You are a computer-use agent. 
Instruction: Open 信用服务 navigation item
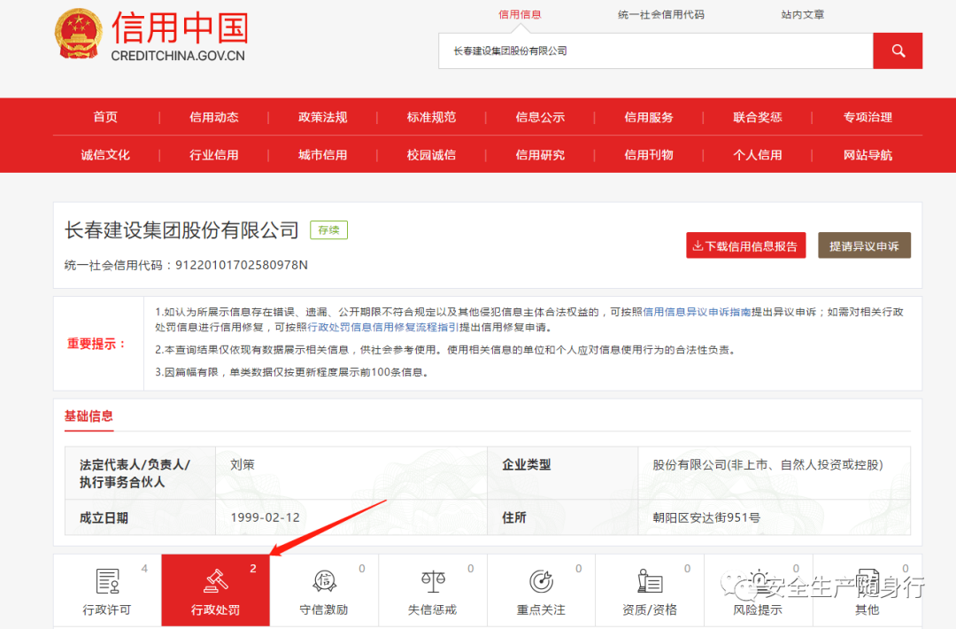click(x=649, y=117)
